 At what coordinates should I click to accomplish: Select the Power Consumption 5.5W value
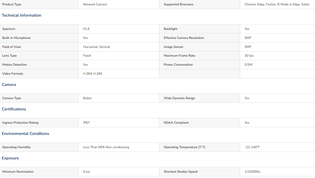tap(249, 65)
